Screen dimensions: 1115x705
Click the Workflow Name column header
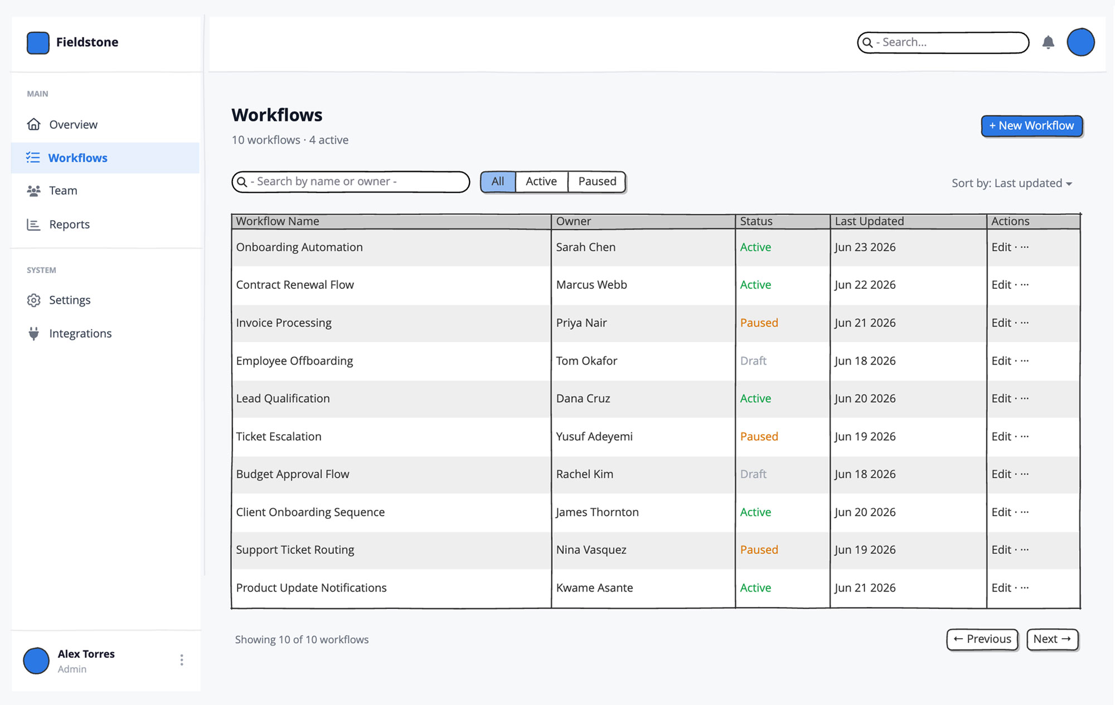click(391, 221)
